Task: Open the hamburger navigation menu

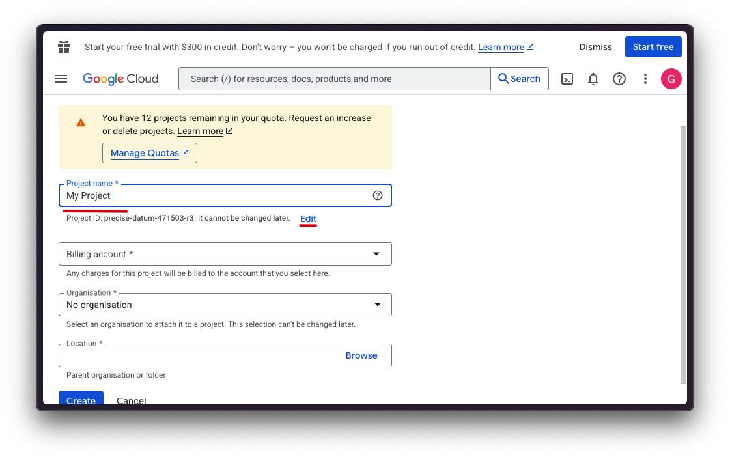Action: [x=61, y=79]
